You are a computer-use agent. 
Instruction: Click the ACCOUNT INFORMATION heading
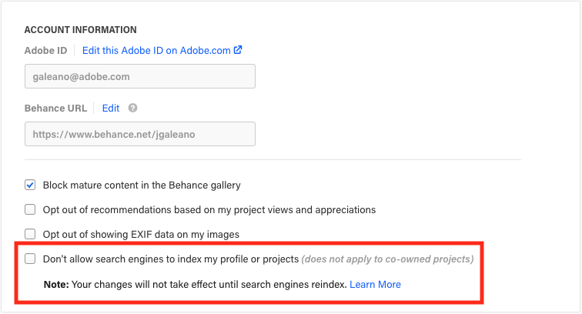click(81, 30)
